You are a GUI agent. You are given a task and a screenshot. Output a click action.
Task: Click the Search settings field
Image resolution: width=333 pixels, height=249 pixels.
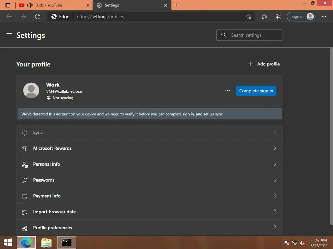[249, 35]
